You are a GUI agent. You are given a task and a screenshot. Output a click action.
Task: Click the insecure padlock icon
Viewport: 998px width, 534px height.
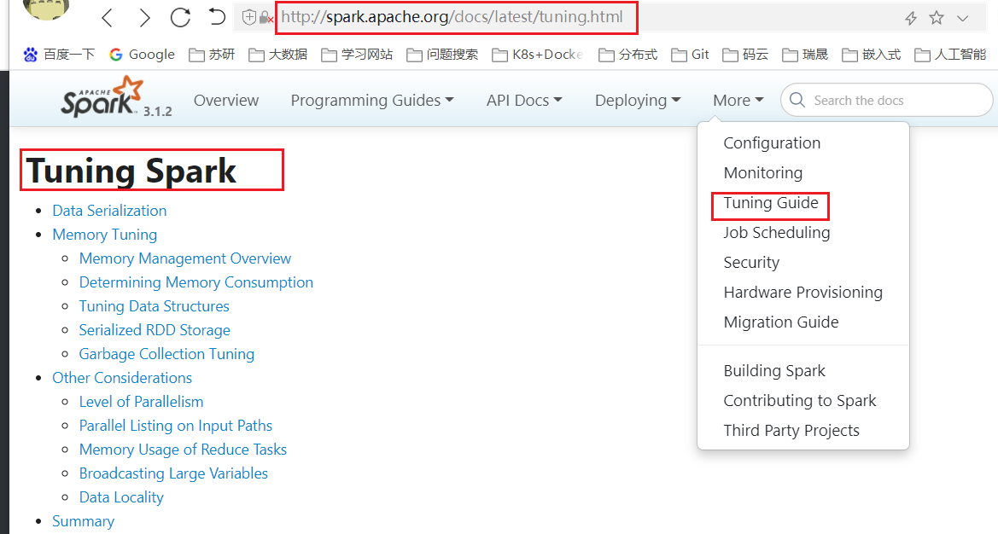tap(266, 17)
